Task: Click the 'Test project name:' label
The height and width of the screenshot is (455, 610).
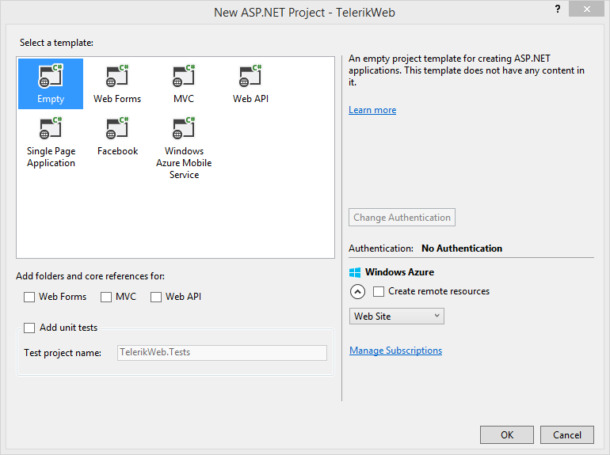Action: pos(63,353)
